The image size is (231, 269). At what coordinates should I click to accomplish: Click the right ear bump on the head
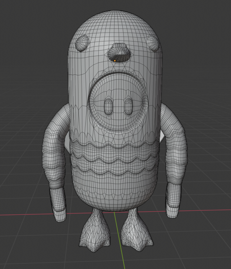click(x=153, y=43)
